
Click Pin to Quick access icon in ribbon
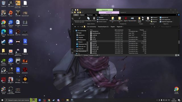(x=80, y=18)
